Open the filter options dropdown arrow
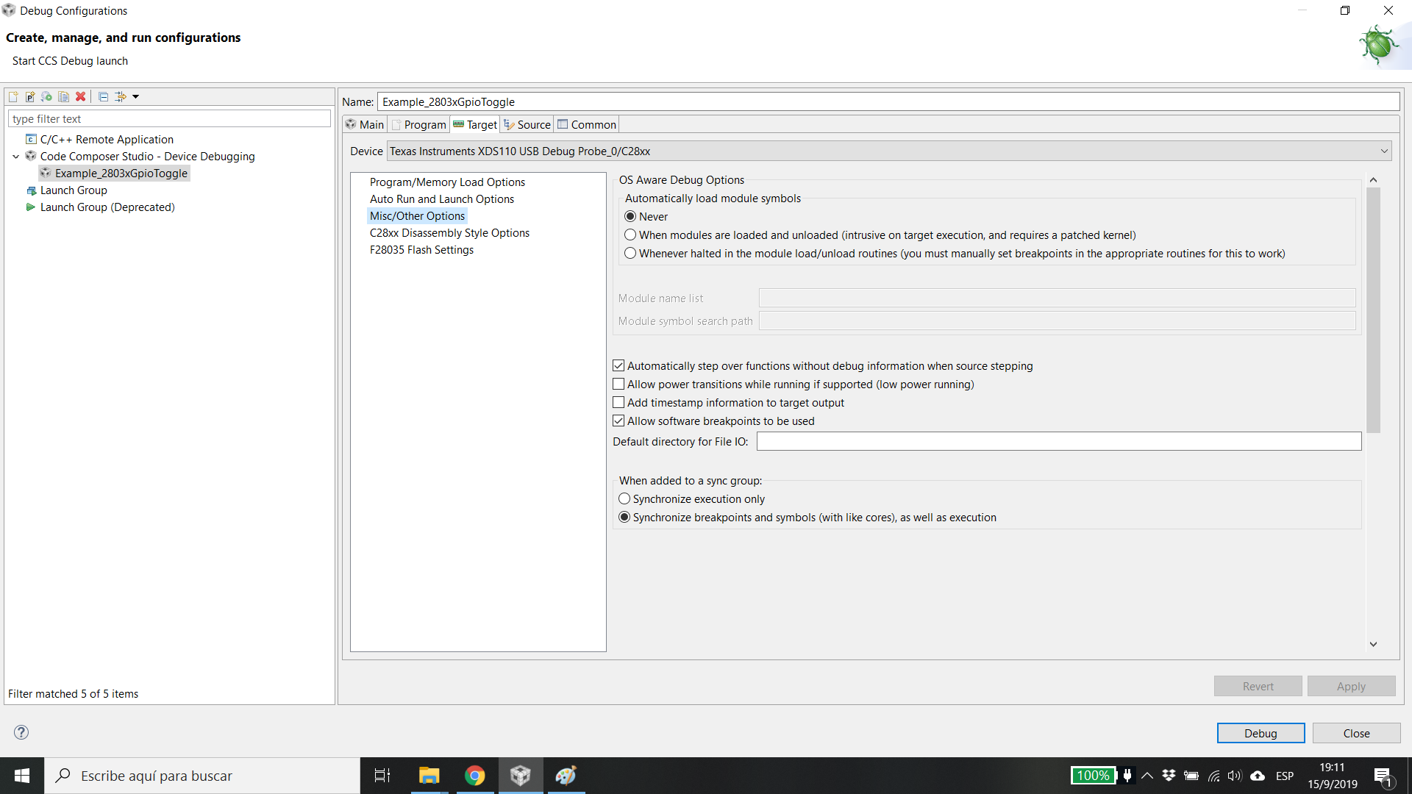 135,96
